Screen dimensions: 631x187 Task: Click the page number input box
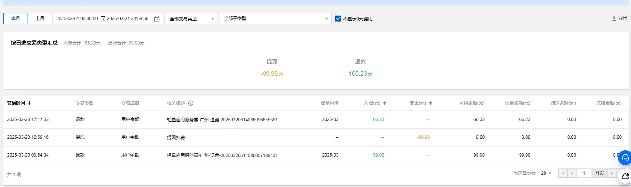click(584, 173)
